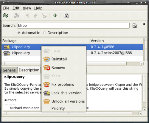Click the Michael Vonrueden author text
Screen dimensions: 149x123
click(x=24, y=108)
